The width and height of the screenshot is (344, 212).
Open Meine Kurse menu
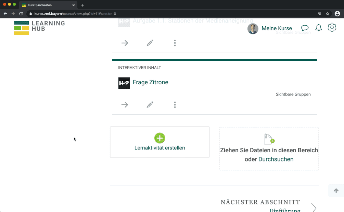click(x=277, y=28)
